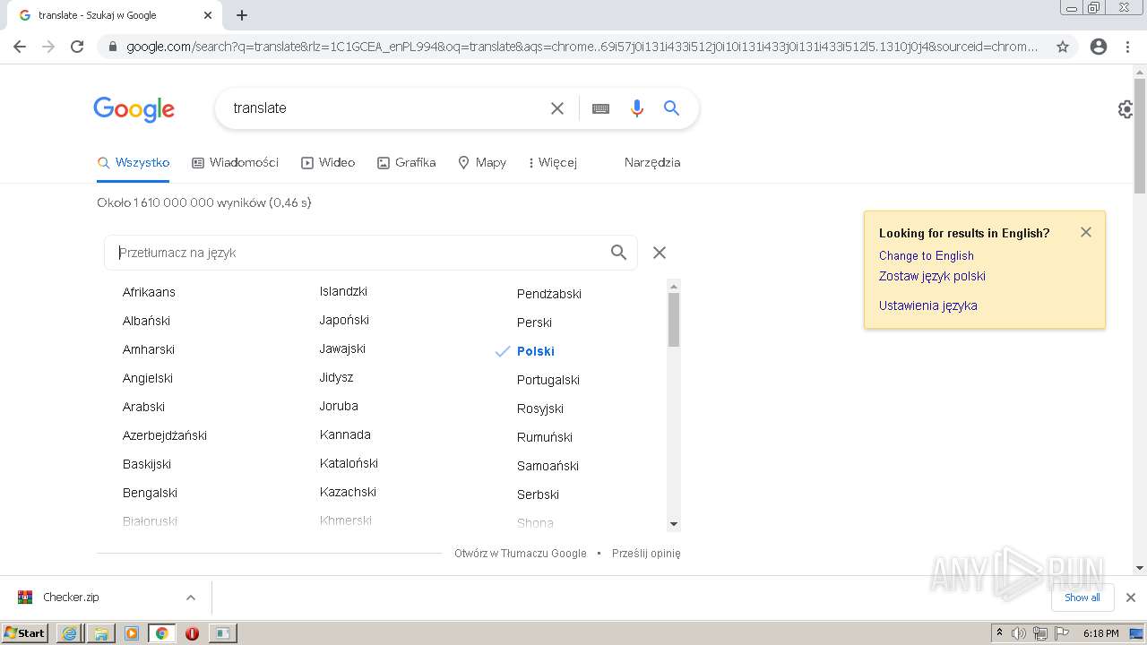Go back with browser back arrow
This screenshot has width=1147, height=645.
click(x=20, y=47)
